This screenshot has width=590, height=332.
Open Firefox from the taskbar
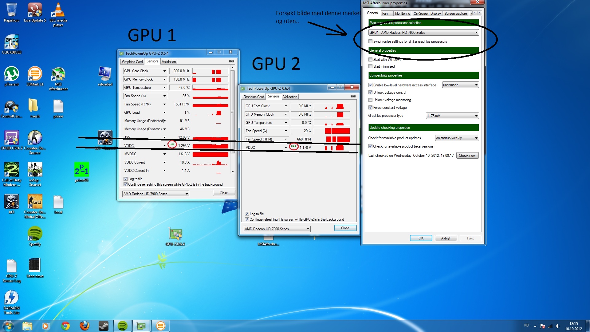(x=85, y=326)
